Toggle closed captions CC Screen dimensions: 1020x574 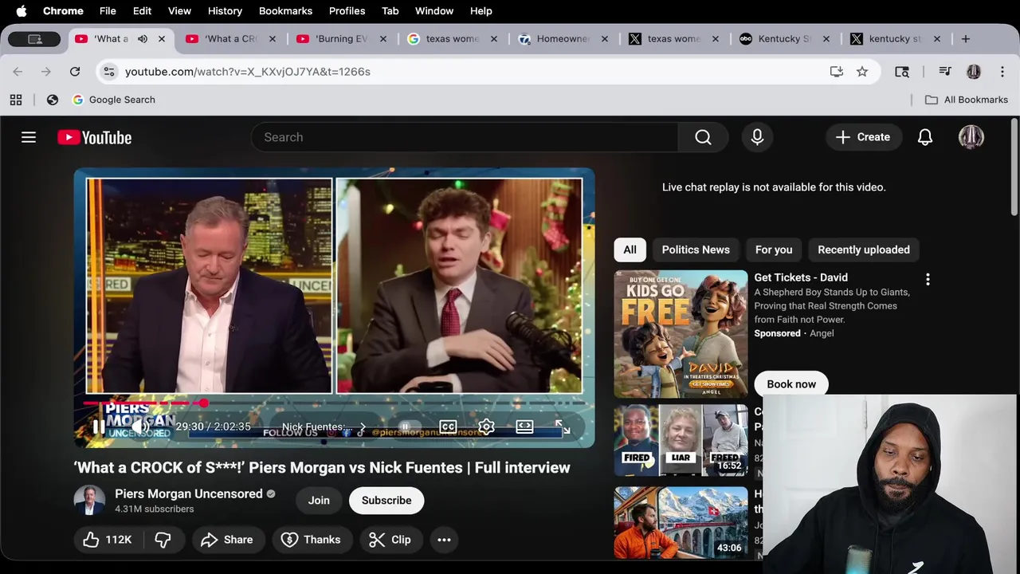click(x=448, y=427)
